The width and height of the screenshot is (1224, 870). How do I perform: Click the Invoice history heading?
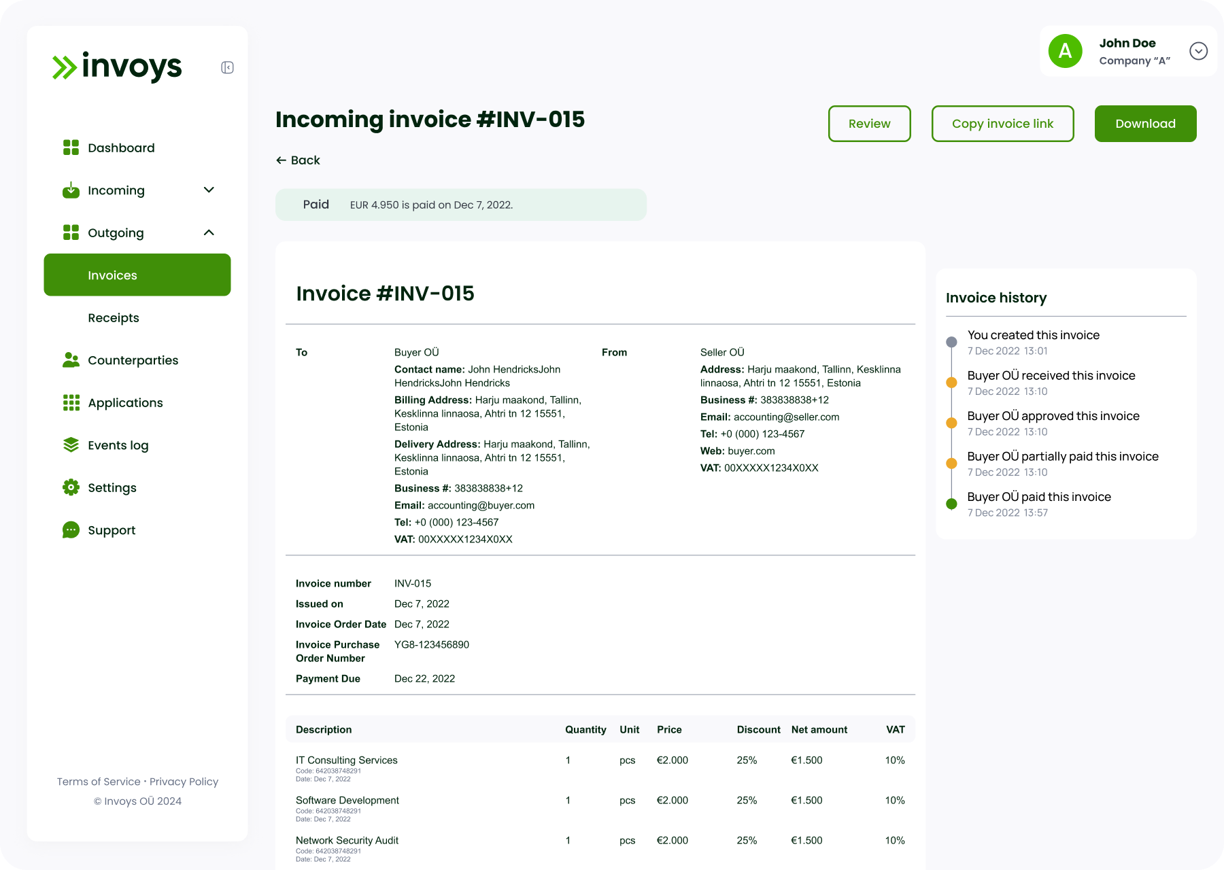coord(996,298)
